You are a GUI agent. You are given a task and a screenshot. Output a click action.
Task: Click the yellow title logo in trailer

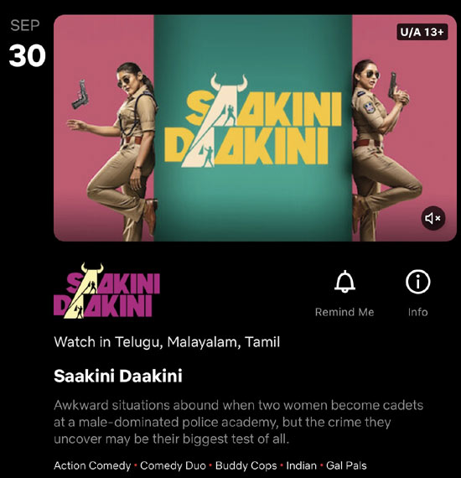click(252, 121)
